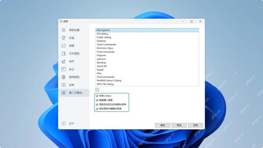Select WPS File Dialog in the list
The width and height of the screenshot is (263, 148).
[147, 84]
